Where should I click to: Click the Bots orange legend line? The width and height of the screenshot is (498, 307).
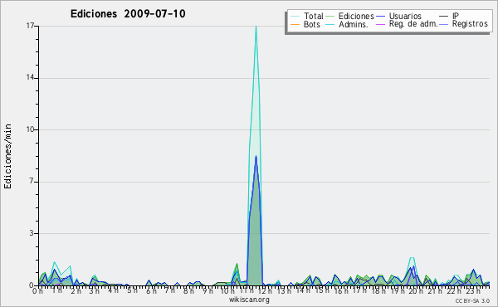coord(295,24)
